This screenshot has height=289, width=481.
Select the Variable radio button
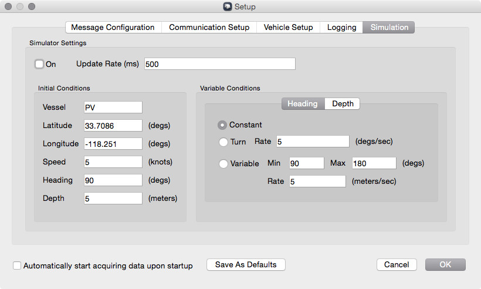223,164
